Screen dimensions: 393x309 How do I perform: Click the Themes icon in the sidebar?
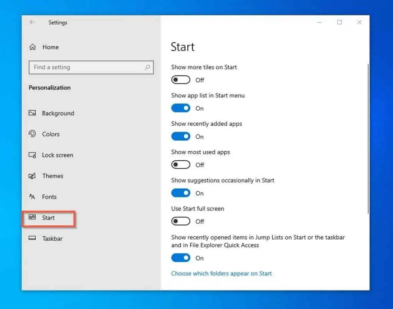click(32, 176)
